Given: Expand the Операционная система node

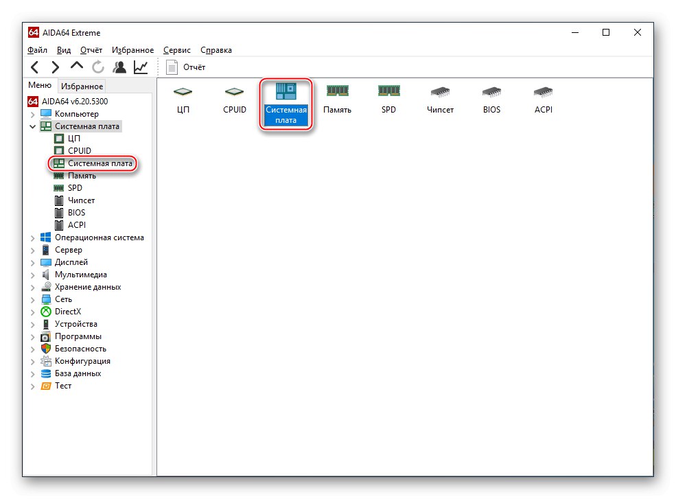Looking at the screenshot, I should coord(32,238).
